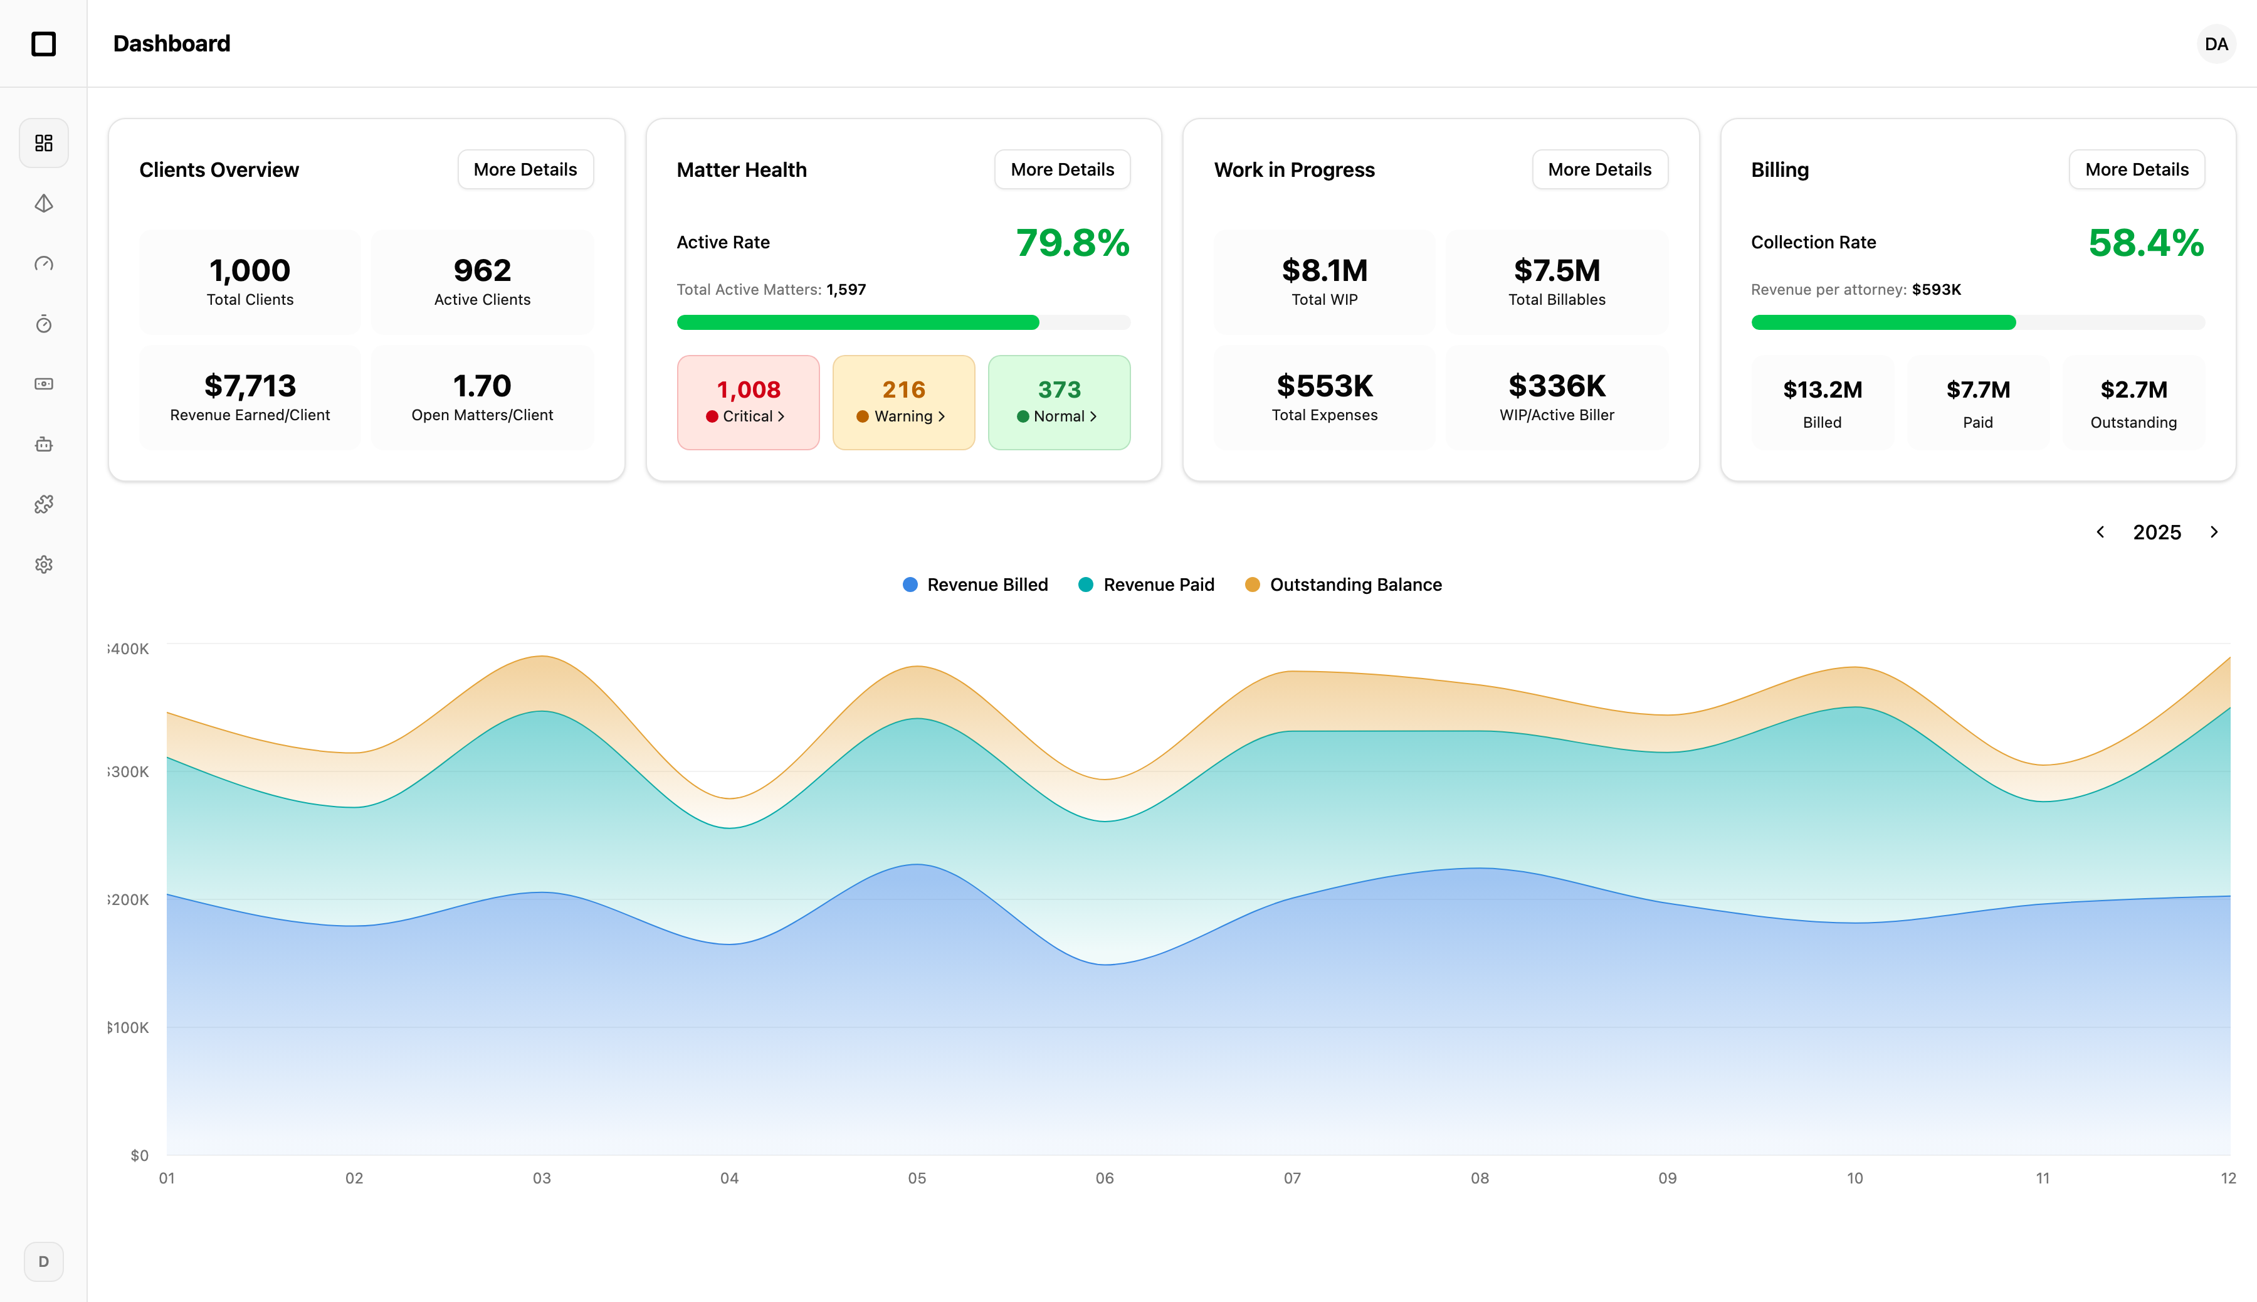
Task: Open More Details for Clients Overview
Action: pyautogui.click(x=525, y=169)
